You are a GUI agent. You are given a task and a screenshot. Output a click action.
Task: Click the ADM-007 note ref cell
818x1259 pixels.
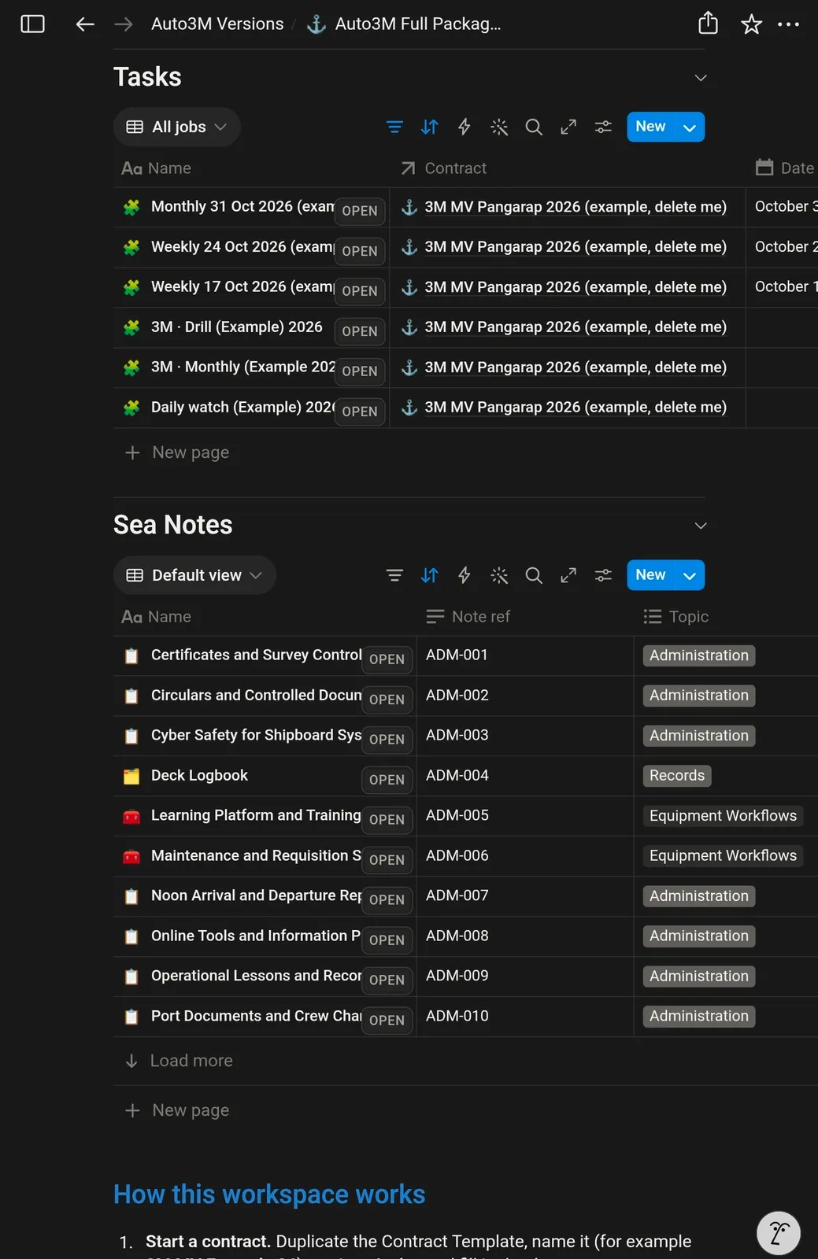click(525, 896)
